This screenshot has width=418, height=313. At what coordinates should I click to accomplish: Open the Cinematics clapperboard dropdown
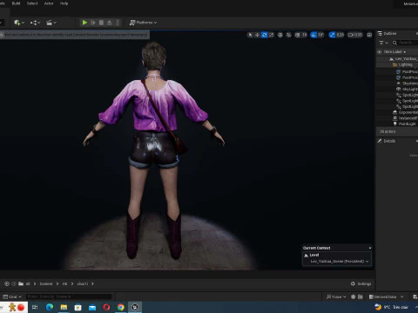pyautogui.click(x=51, y=23)
